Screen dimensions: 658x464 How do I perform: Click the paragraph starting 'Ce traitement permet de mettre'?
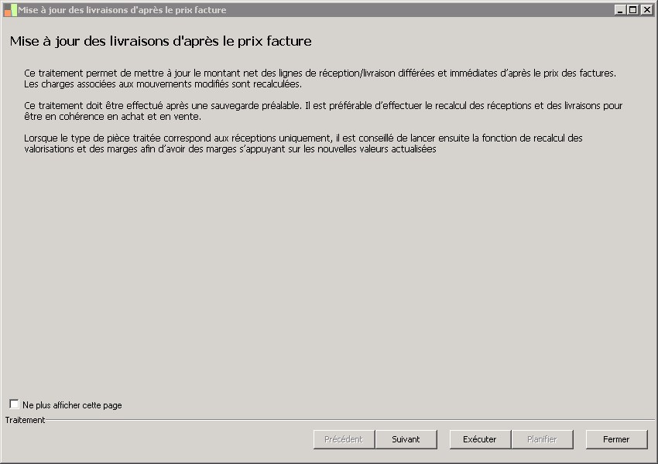pos(320,73)
